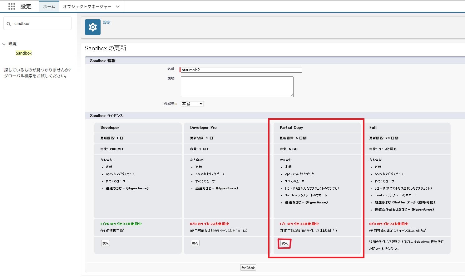Open the オブジェクトマネージャー tab
465x277 pixels.
click(x=87, y=7)
